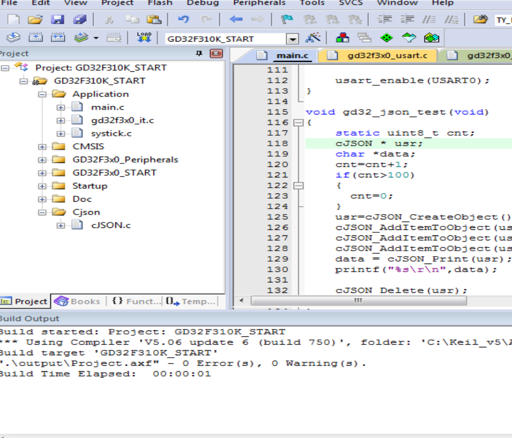The width and height of the screenshot is (512, 438).
Task: Open Manage Project Items colored blocks icon
Action: pyautogui.click(x=342, y=38)
